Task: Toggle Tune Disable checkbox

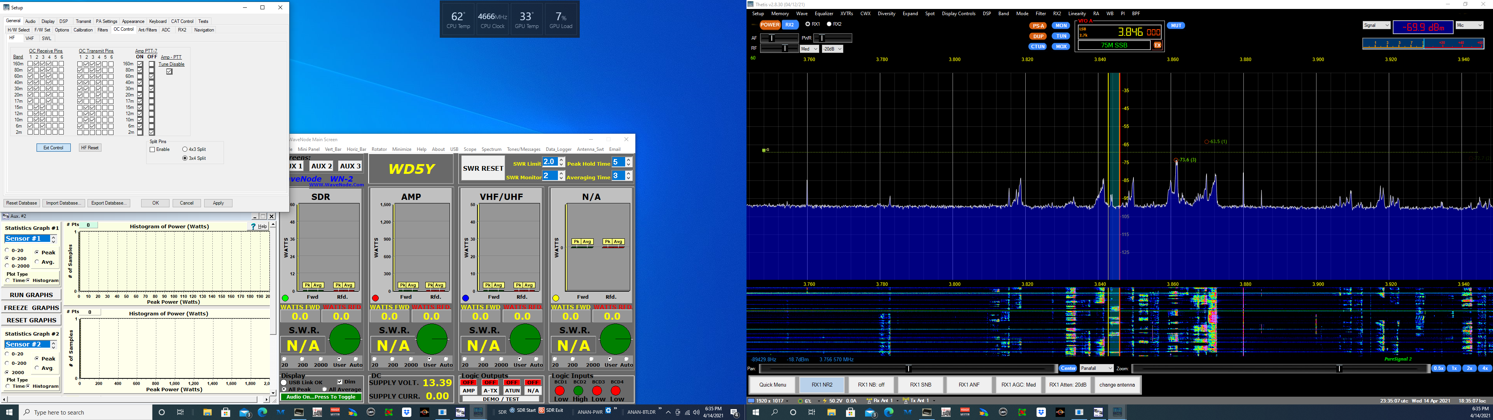Action: tap(169, 71)
